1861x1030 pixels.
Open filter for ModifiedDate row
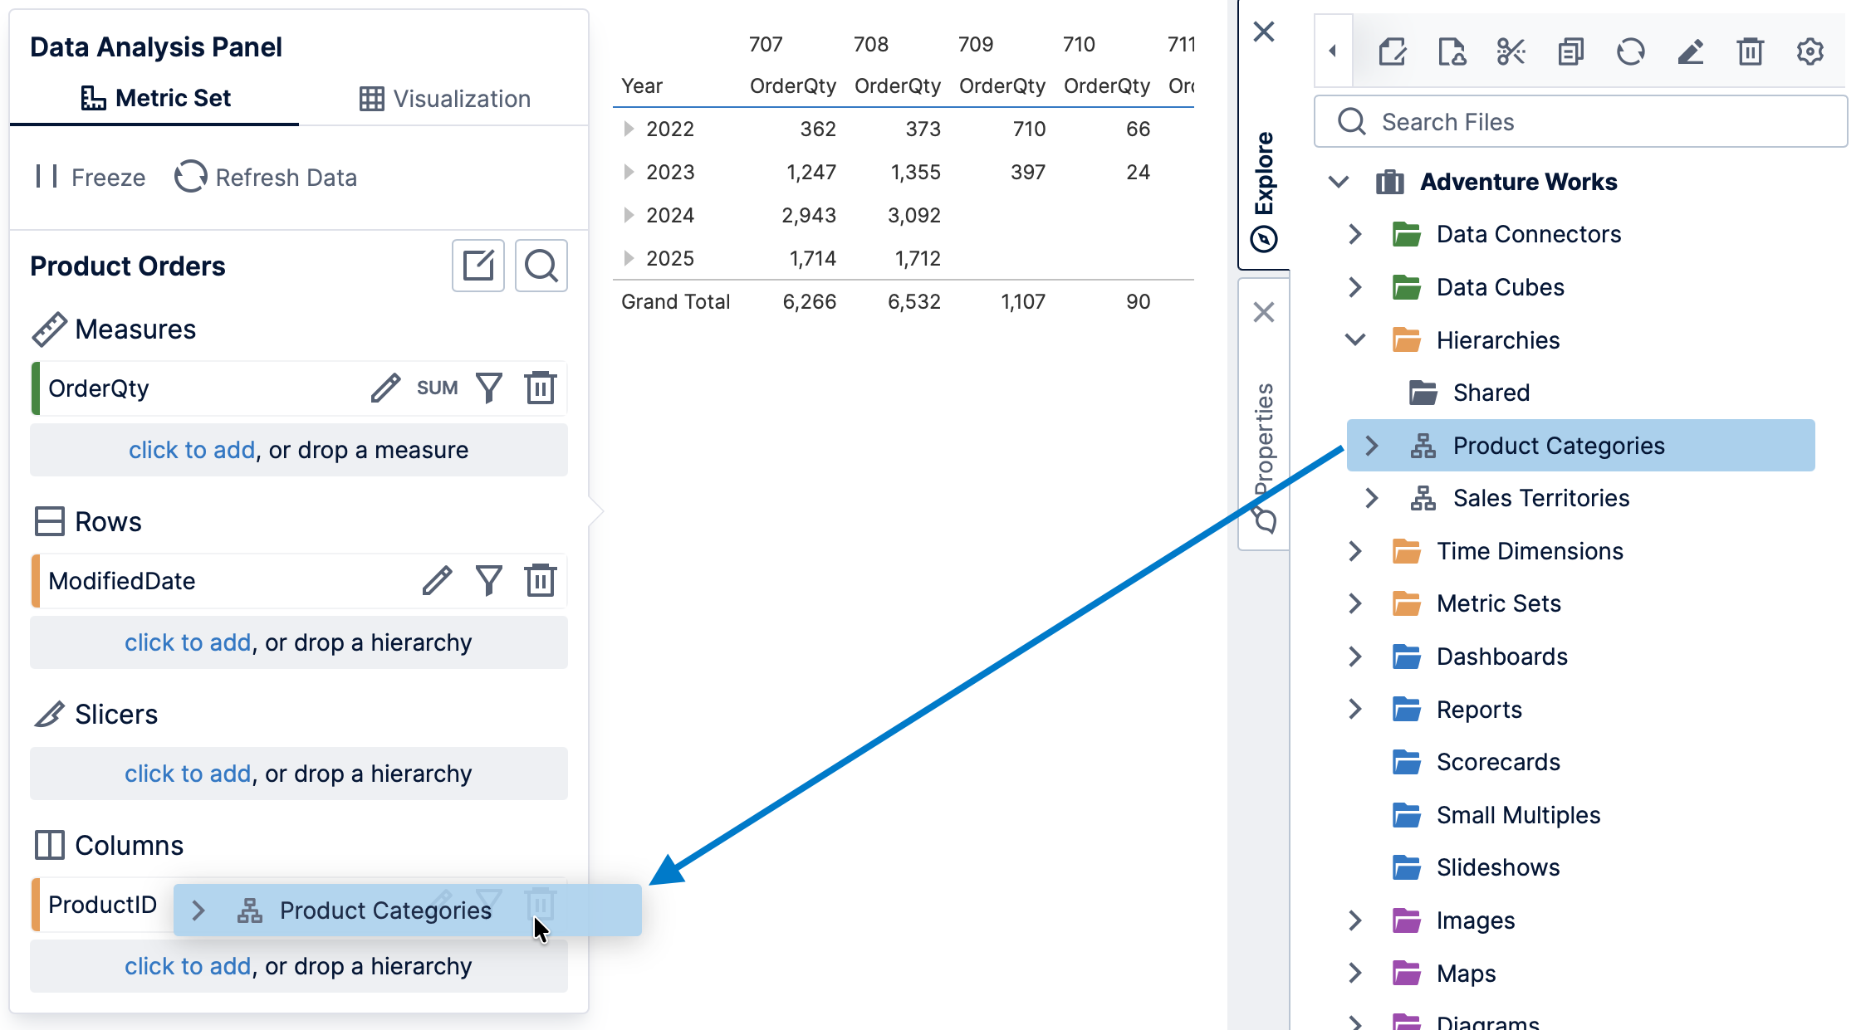coord(489,580)
